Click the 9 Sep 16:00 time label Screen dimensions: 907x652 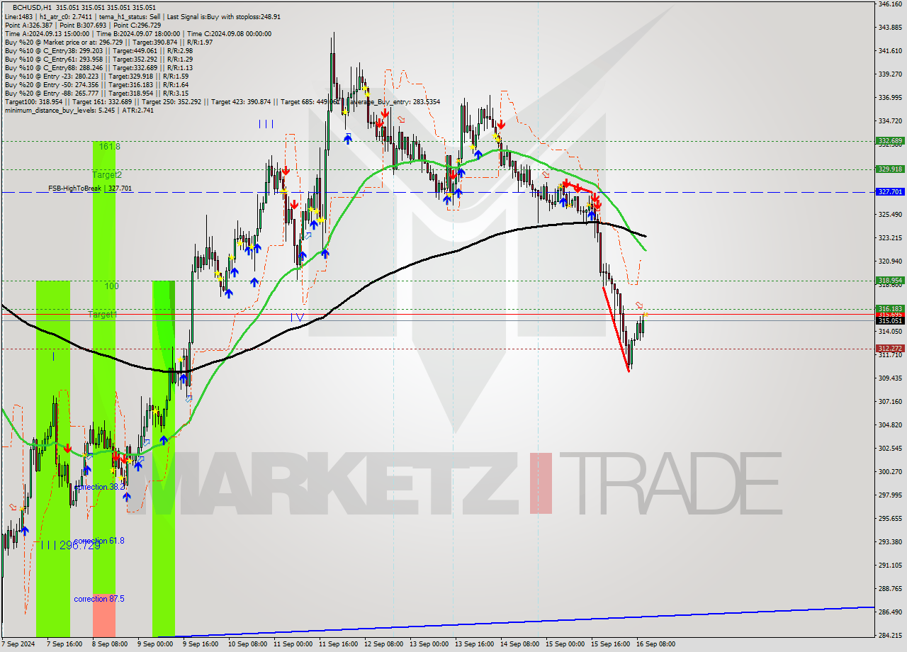pyautogui.click(x=200, y=644)
